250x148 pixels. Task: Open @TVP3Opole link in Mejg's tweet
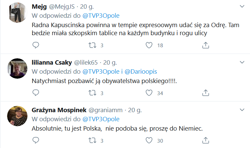tap(101, 16)
